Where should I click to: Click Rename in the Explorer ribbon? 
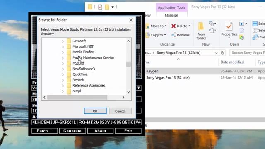click(181, 35)
